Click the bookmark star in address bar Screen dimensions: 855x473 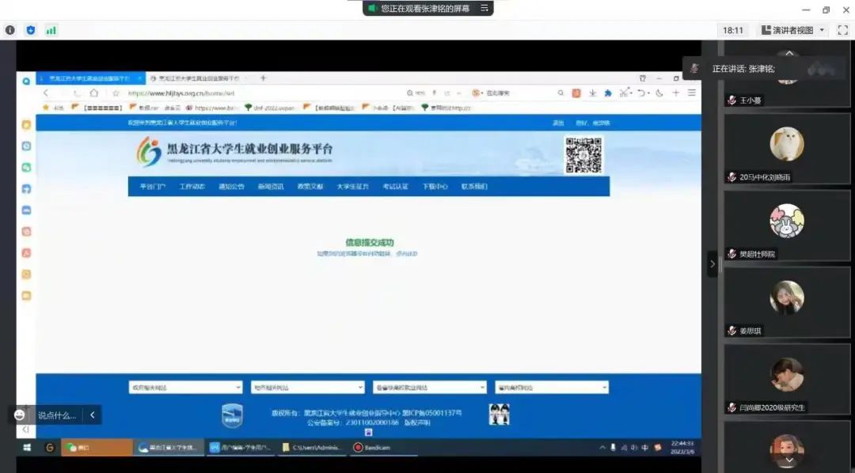tap(116, 93)
